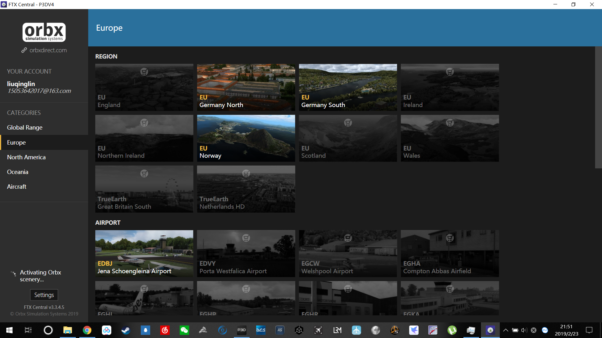Open Windows Start menu
The height and width of the screenshot is (338, 602).
click(x=9, y=330)
